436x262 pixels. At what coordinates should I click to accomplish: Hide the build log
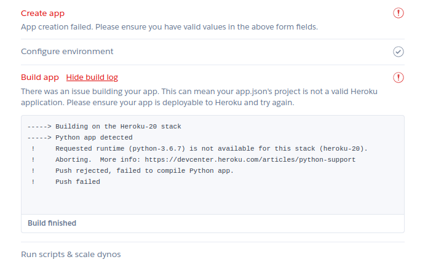(92, 77)
